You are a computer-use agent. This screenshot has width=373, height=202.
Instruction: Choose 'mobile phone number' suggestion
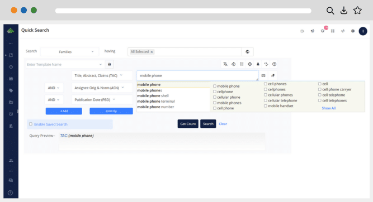click(155, 107)
